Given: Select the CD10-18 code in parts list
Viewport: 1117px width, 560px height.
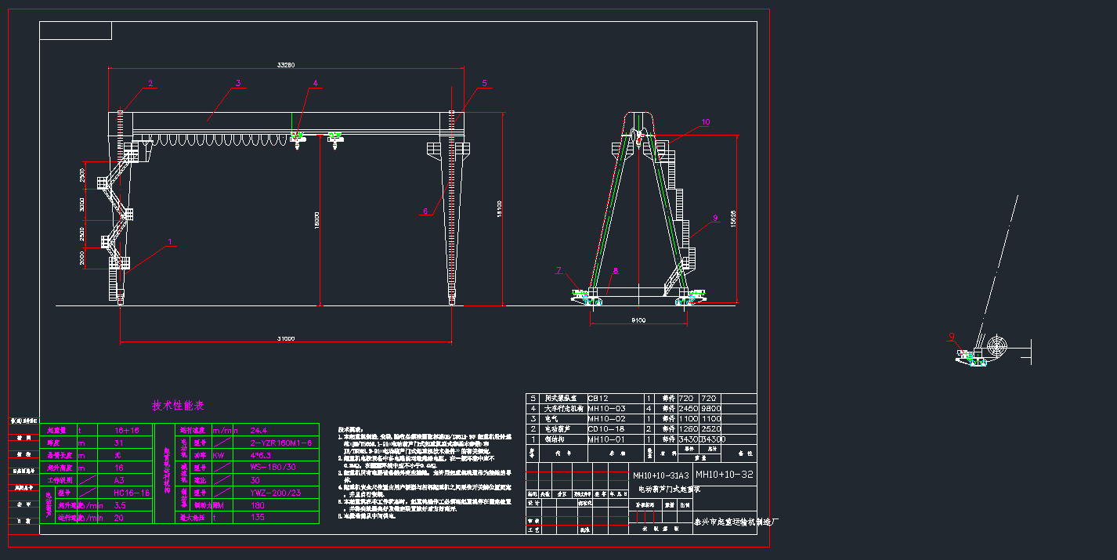Looking at the screenshot, I should click(x=605, y=428).
